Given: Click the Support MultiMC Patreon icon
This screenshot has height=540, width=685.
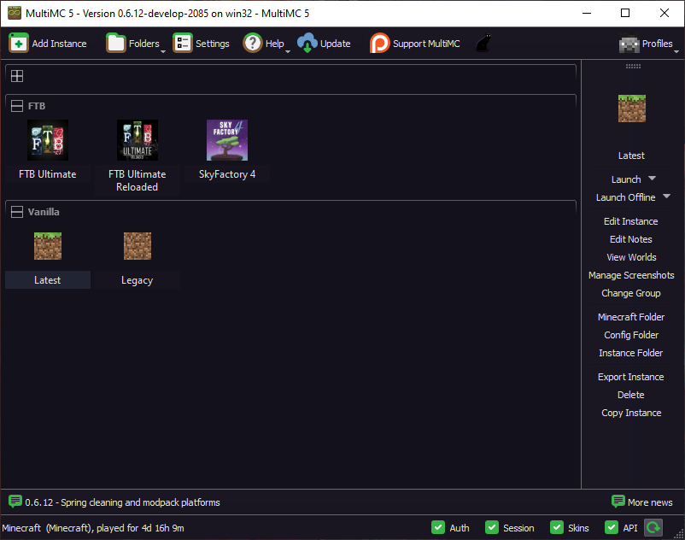Looking at the screenshot, I should tap(379, 44).
